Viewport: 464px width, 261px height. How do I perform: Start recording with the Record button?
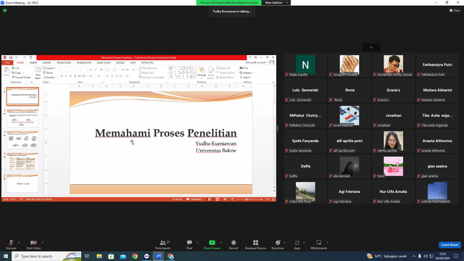click(233, 244)
